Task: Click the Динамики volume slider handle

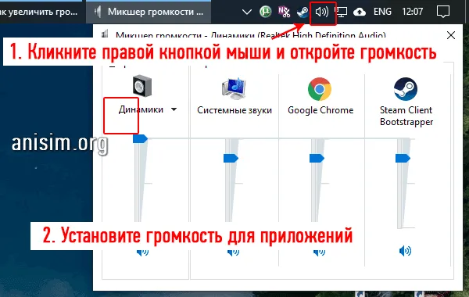Action: coord(140,139)
